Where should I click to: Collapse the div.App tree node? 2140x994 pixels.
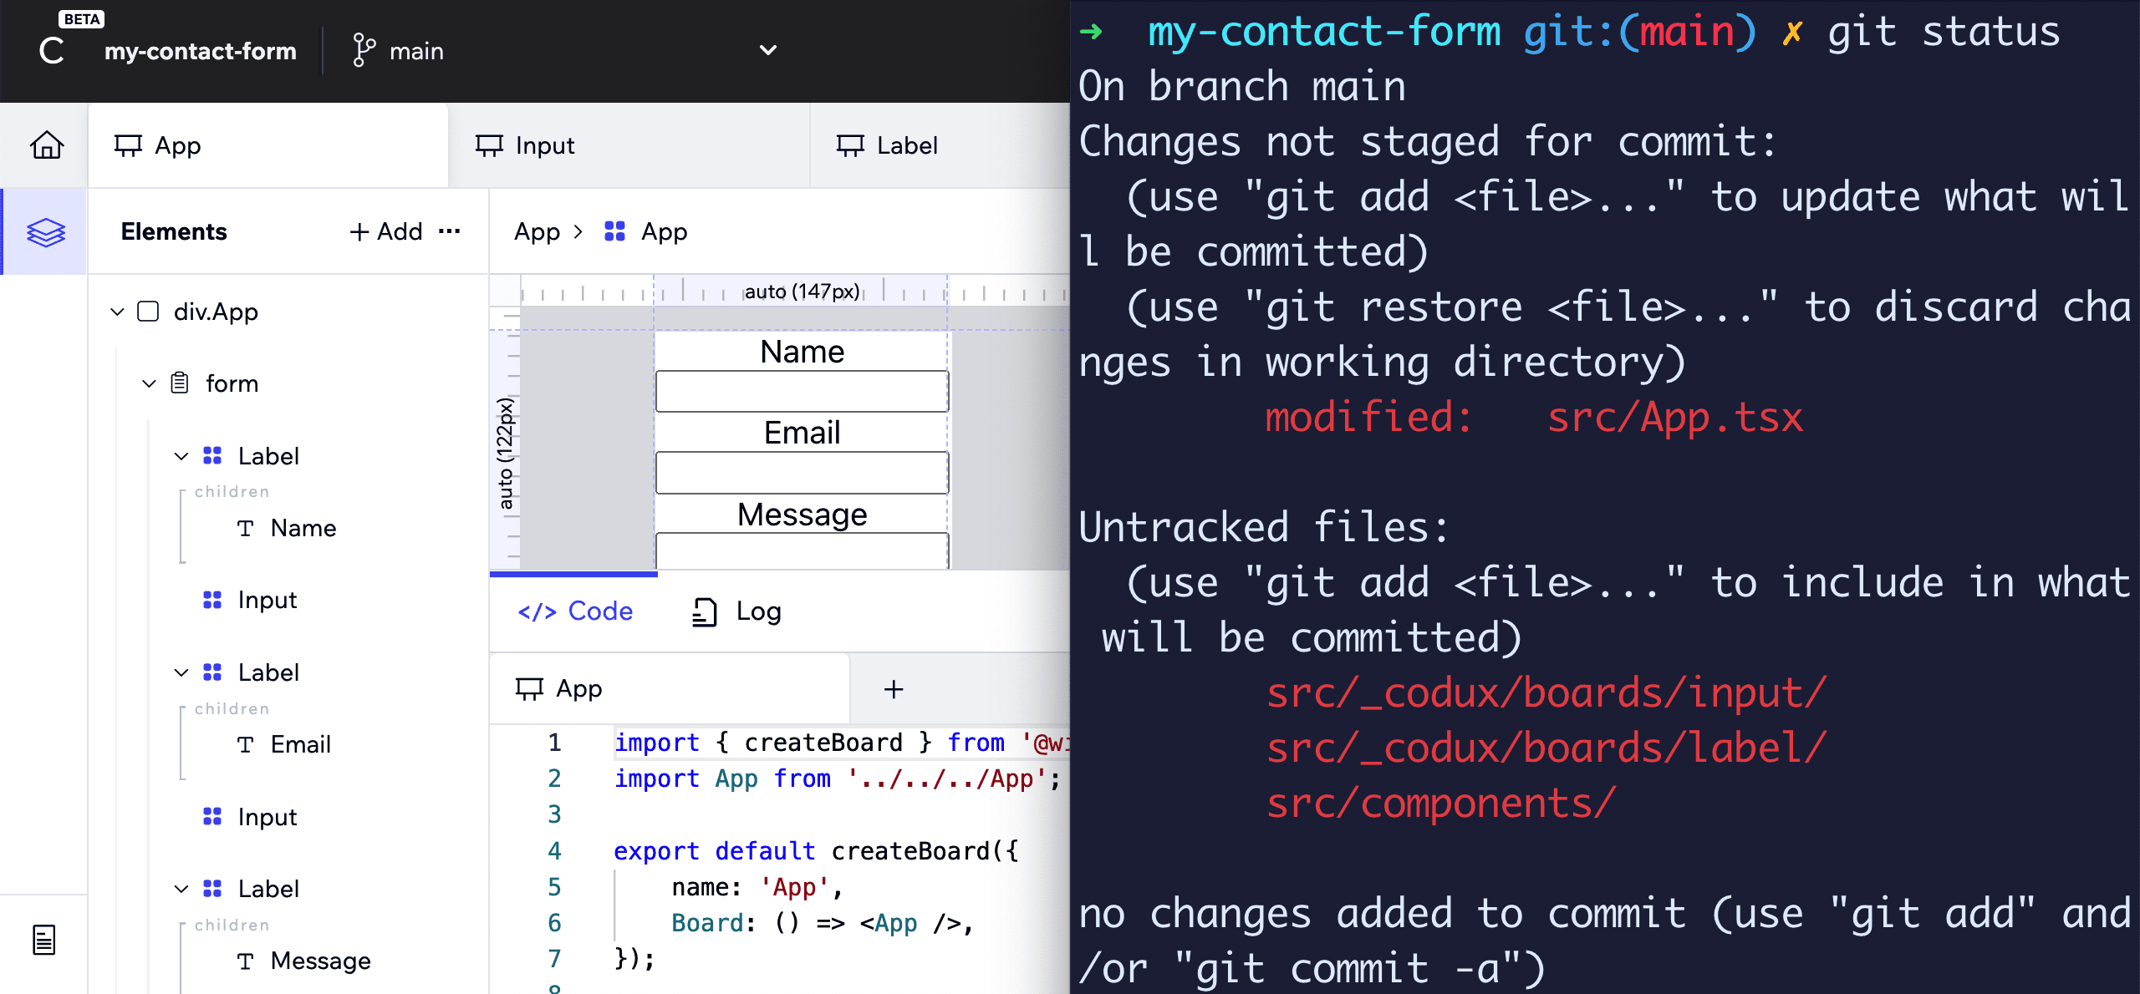click(x=117, y=312)
